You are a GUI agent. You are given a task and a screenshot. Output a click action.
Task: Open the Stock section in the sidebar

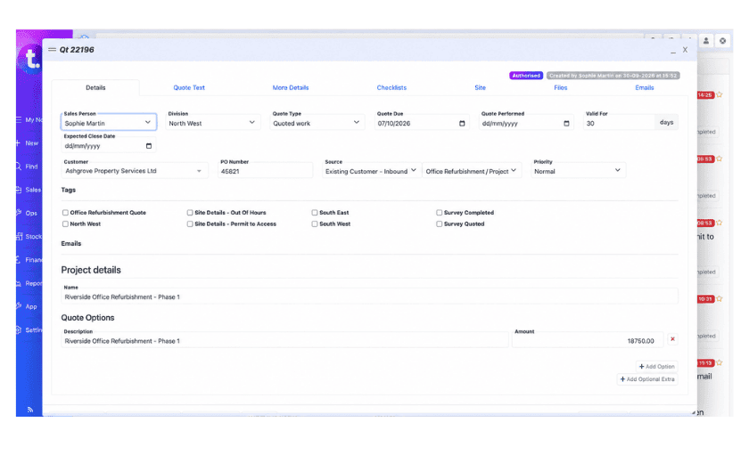click(29, 237)
